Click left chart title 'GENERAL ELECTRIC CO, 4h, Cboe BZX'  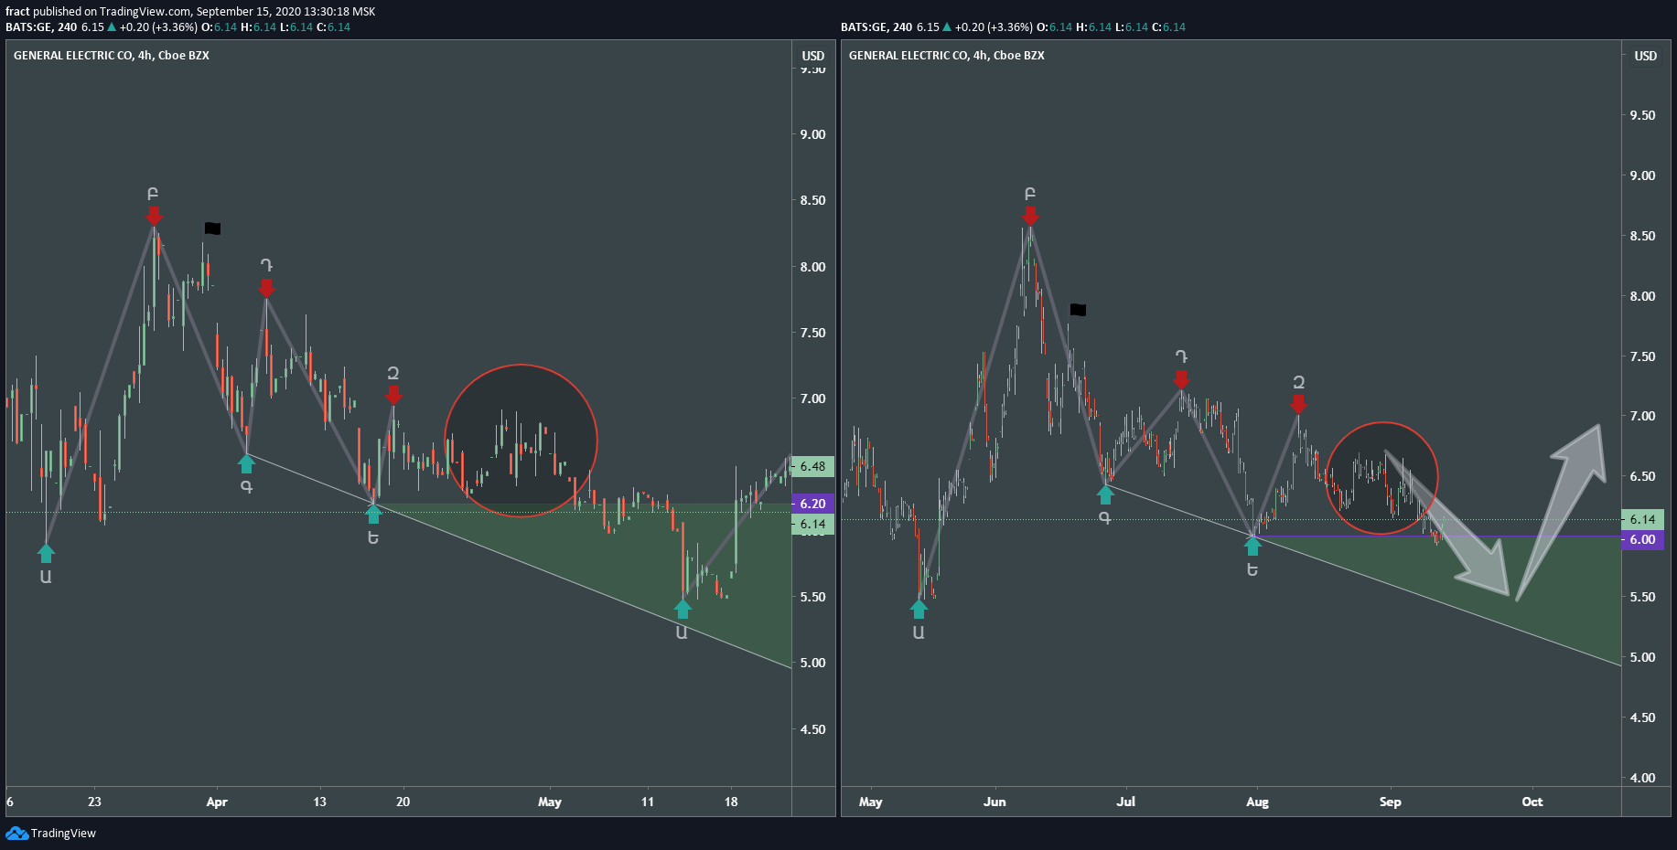112,56
